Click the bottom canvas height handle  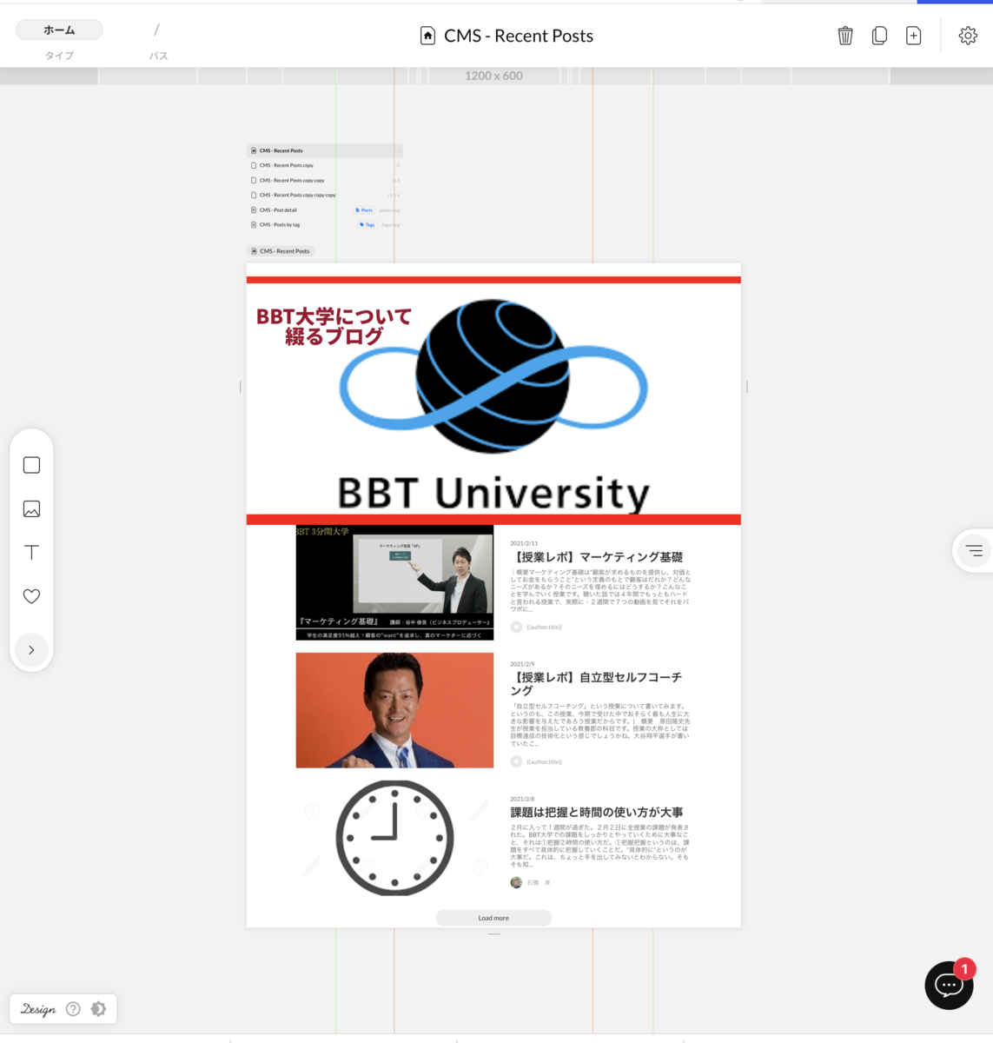[x=493, y=933]
